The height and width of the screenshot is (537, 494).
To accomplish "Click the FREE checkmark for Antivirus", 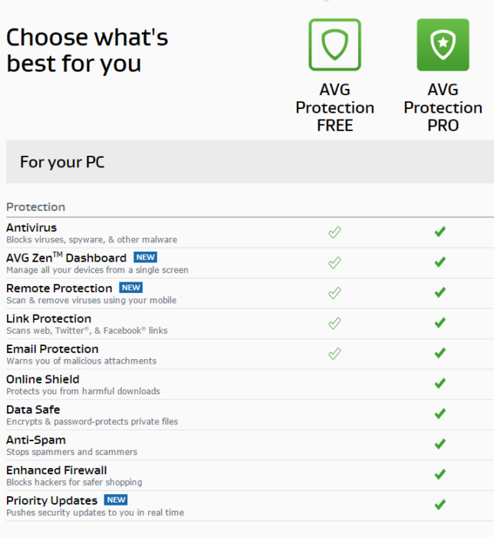I will 334,232.
